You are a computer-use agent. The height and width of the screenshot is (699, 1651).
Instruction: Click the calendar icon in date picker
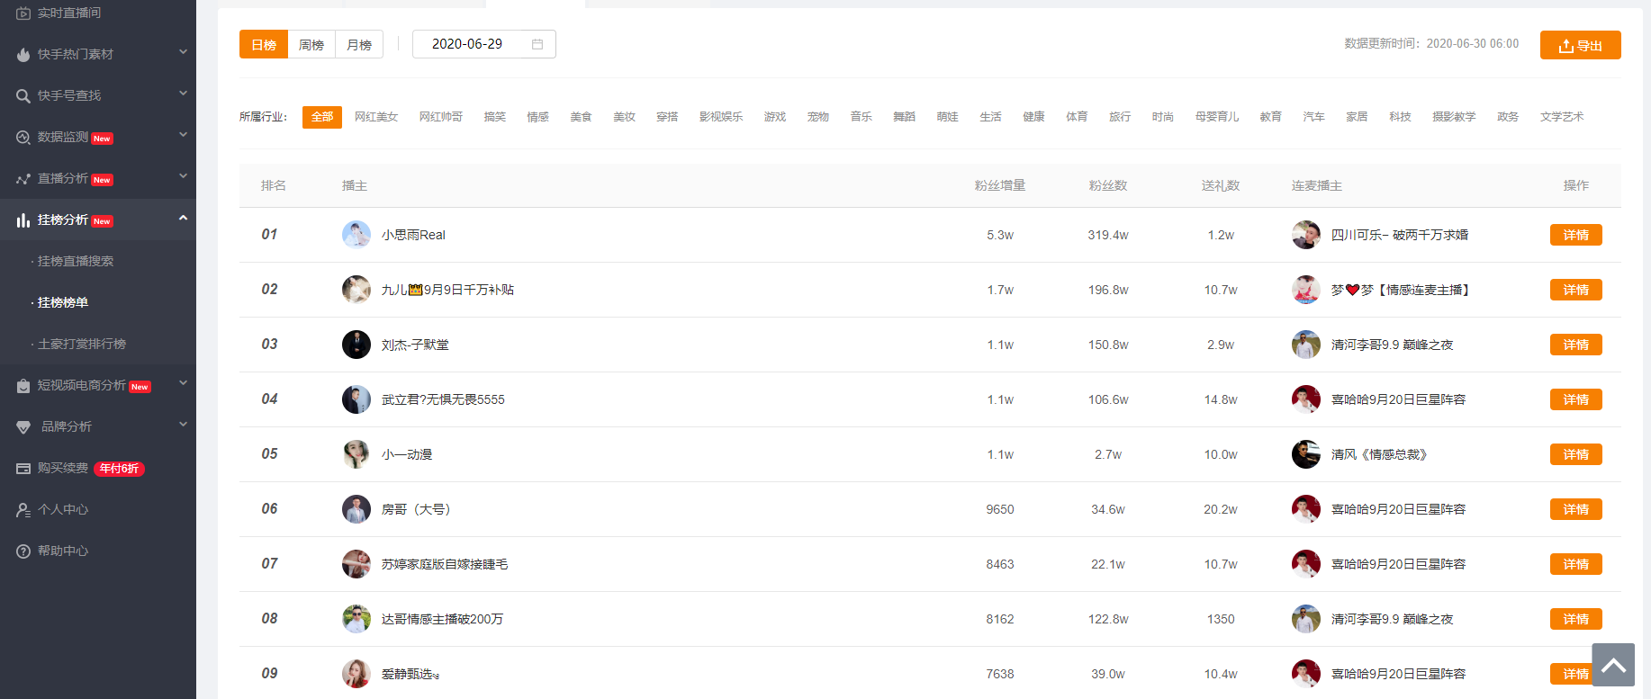(x=537, y=44)
